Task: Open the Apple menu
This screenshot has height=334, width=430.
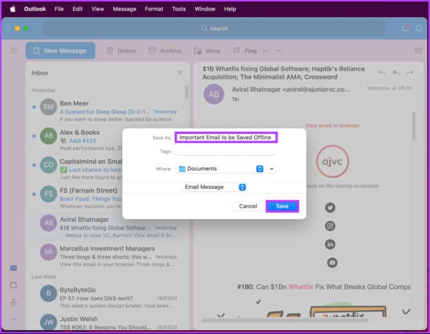Action: tap(13, 9)
